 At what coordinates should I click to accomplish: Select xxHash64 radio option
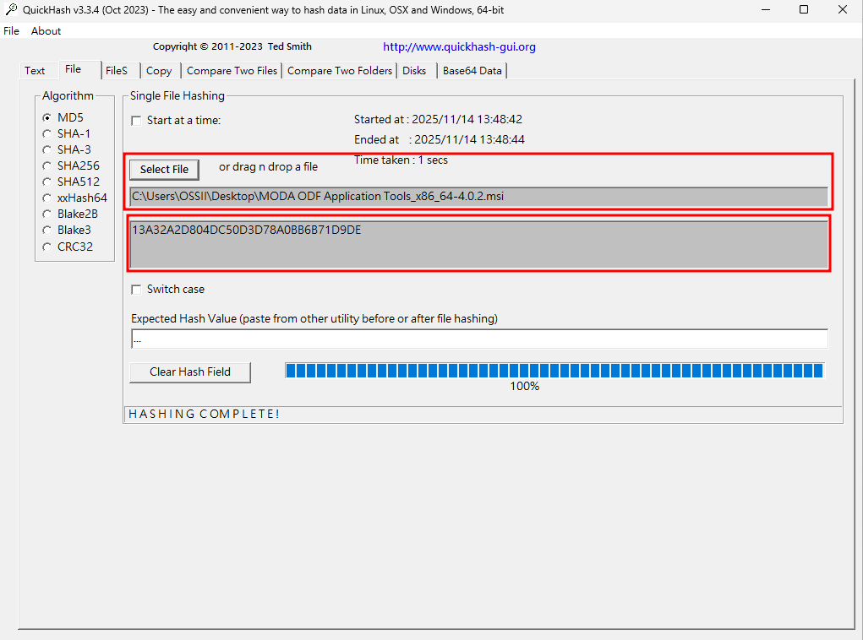pos(47,198)
